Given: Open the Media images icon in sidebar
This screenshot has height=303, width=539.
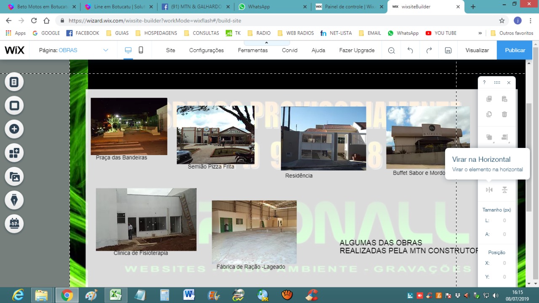Looking at the screenshot, I should pos(14,177).
